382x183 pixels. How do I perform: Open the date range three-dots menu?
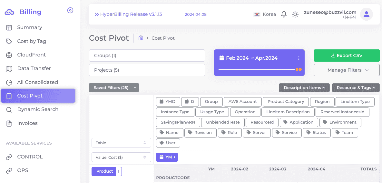pos(299,58)
